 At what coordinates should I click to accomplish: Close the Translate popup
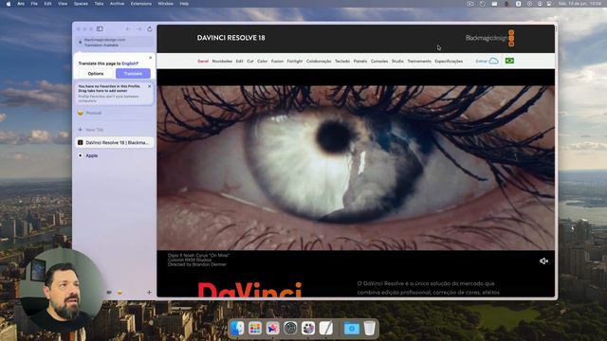coord(151,58)
